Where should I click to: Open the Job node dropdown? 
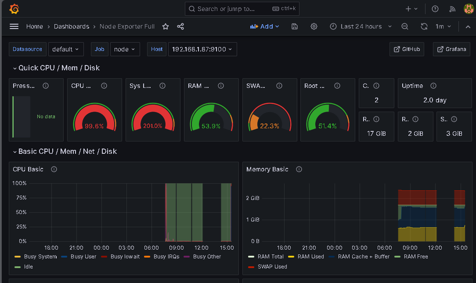point(125,49)
